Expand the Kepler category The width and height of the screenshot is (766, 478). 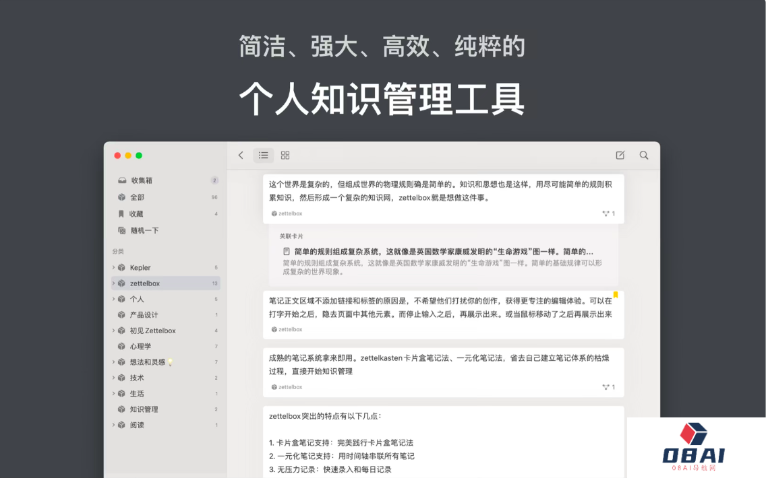point(113,267)
